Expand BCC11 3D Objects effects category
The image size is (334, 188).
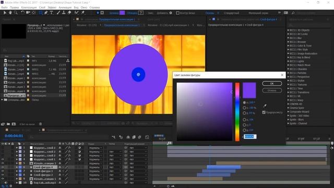coord(288,30)
